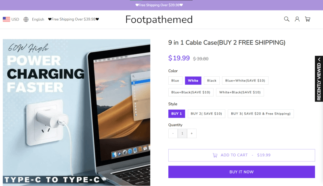Select the BUY 2( SAVE $10) style
Viewport: 323px width, 186px height.
(x=206, y=114)
